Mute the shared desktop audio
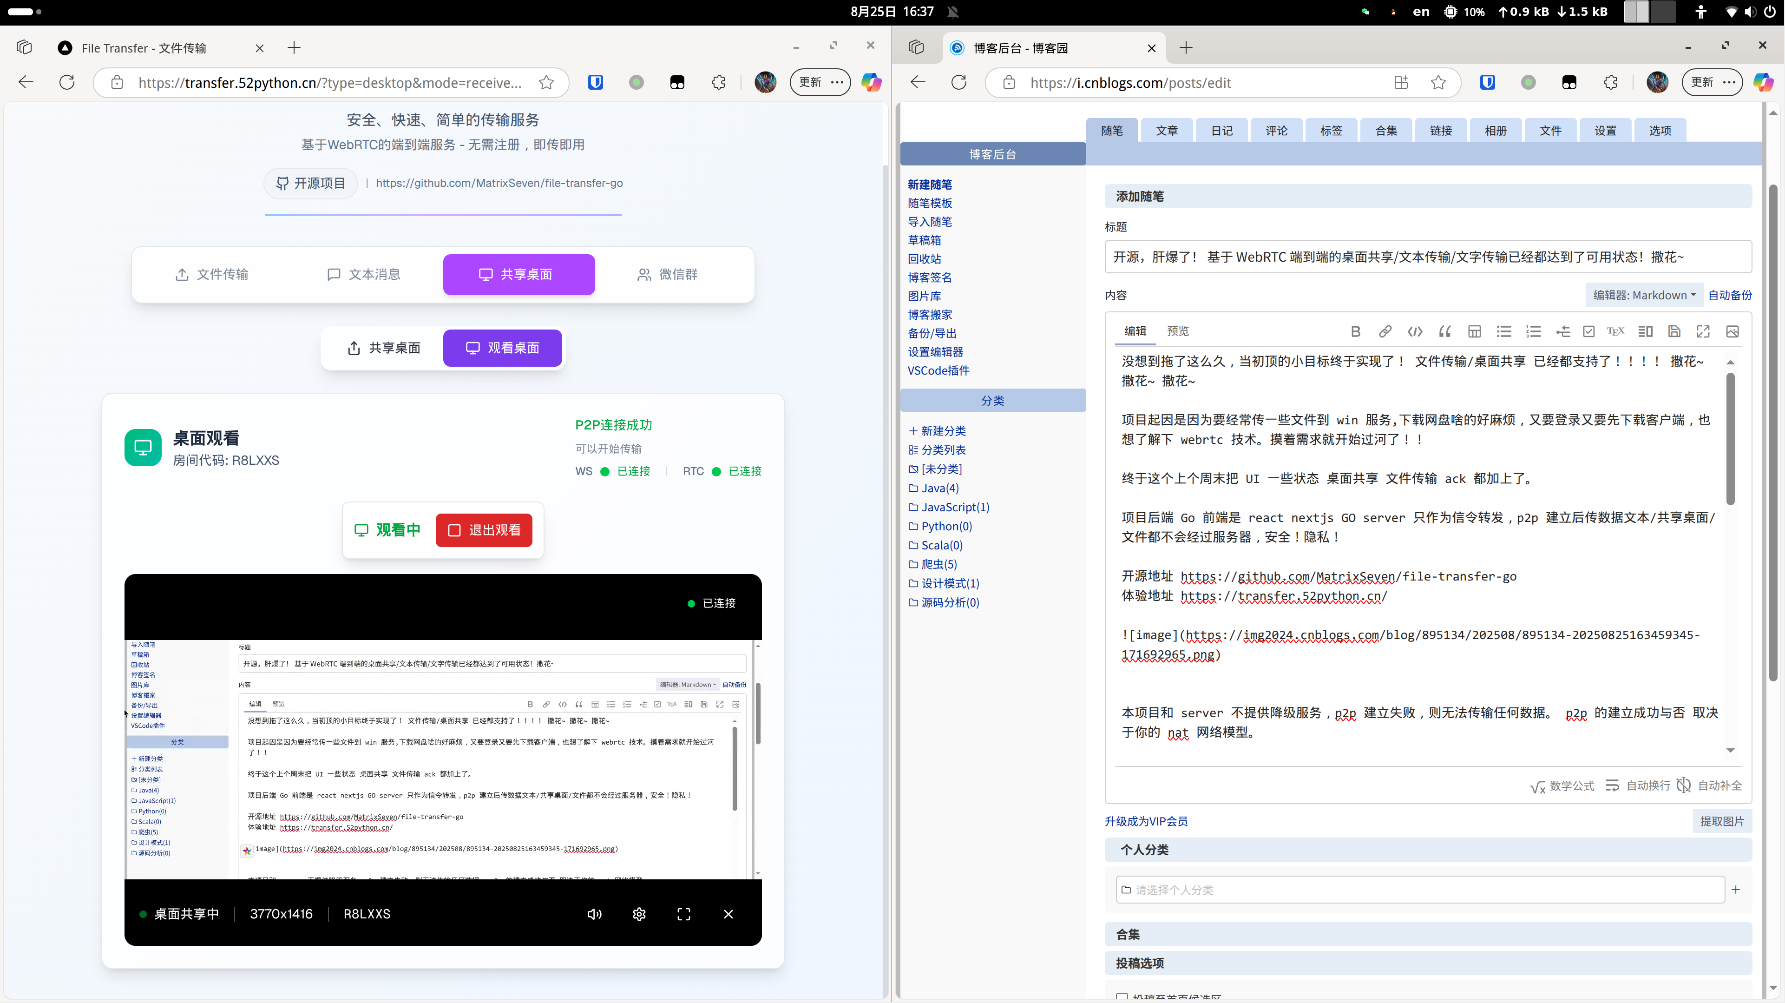Image resolution: width=1785 pixels, height=1003 pixels. pyautogui.click(x=595, y=914)
